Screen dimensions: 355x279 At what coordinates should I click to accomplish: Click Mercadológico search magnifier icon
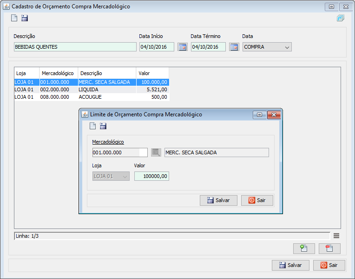click(x=156, y=152)
